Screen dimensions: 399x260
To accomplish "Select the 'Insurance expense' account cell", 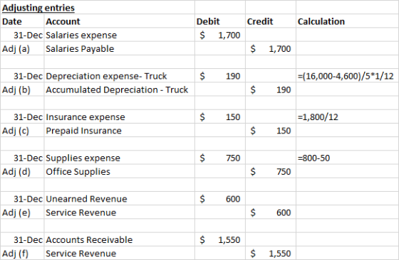I will [x=120, y=117].
